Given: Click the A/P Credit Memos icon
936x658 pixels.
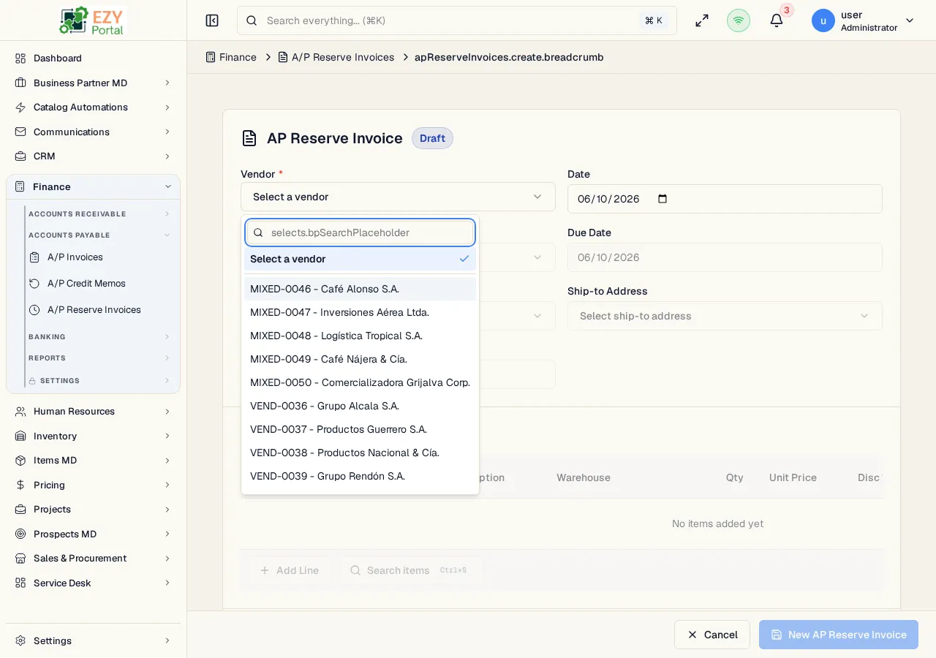Looking at the screenshot, I should point(34,283).
